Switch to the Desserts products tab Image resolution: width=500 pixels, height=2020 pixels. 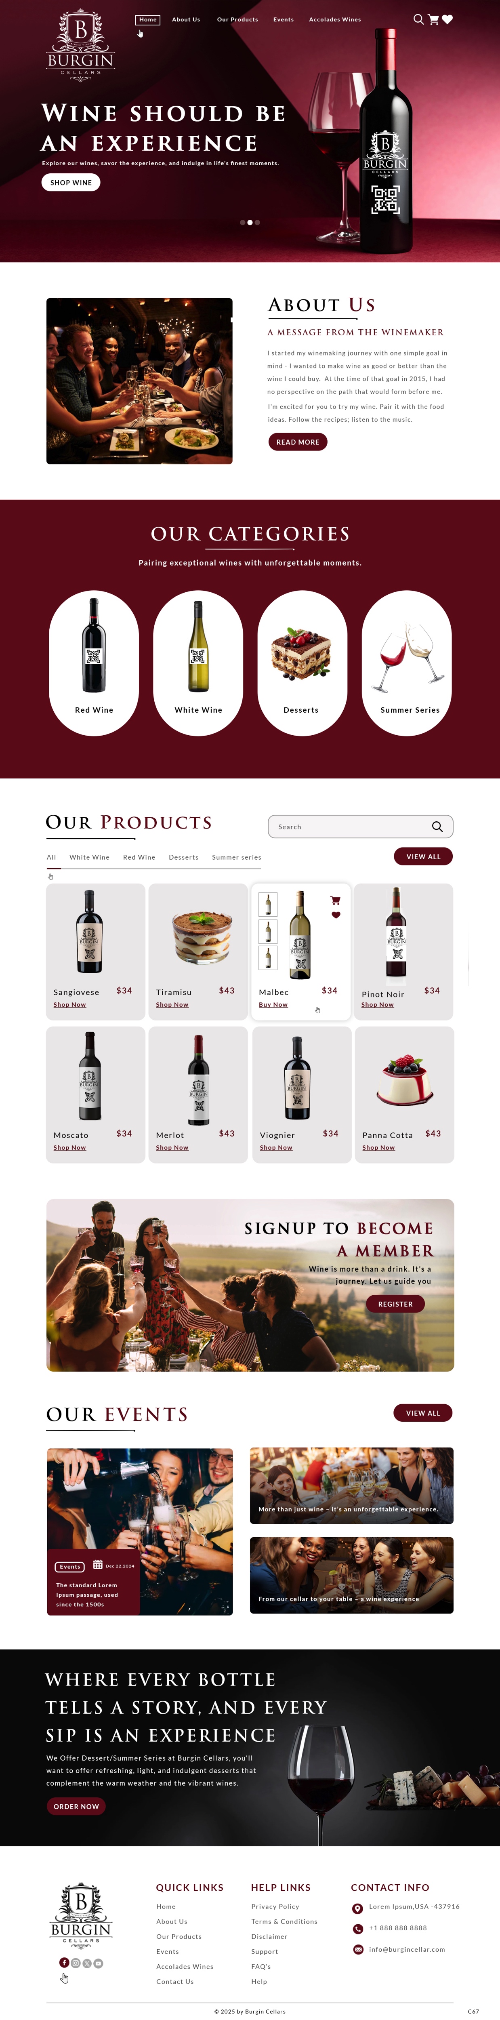[183, 857]
